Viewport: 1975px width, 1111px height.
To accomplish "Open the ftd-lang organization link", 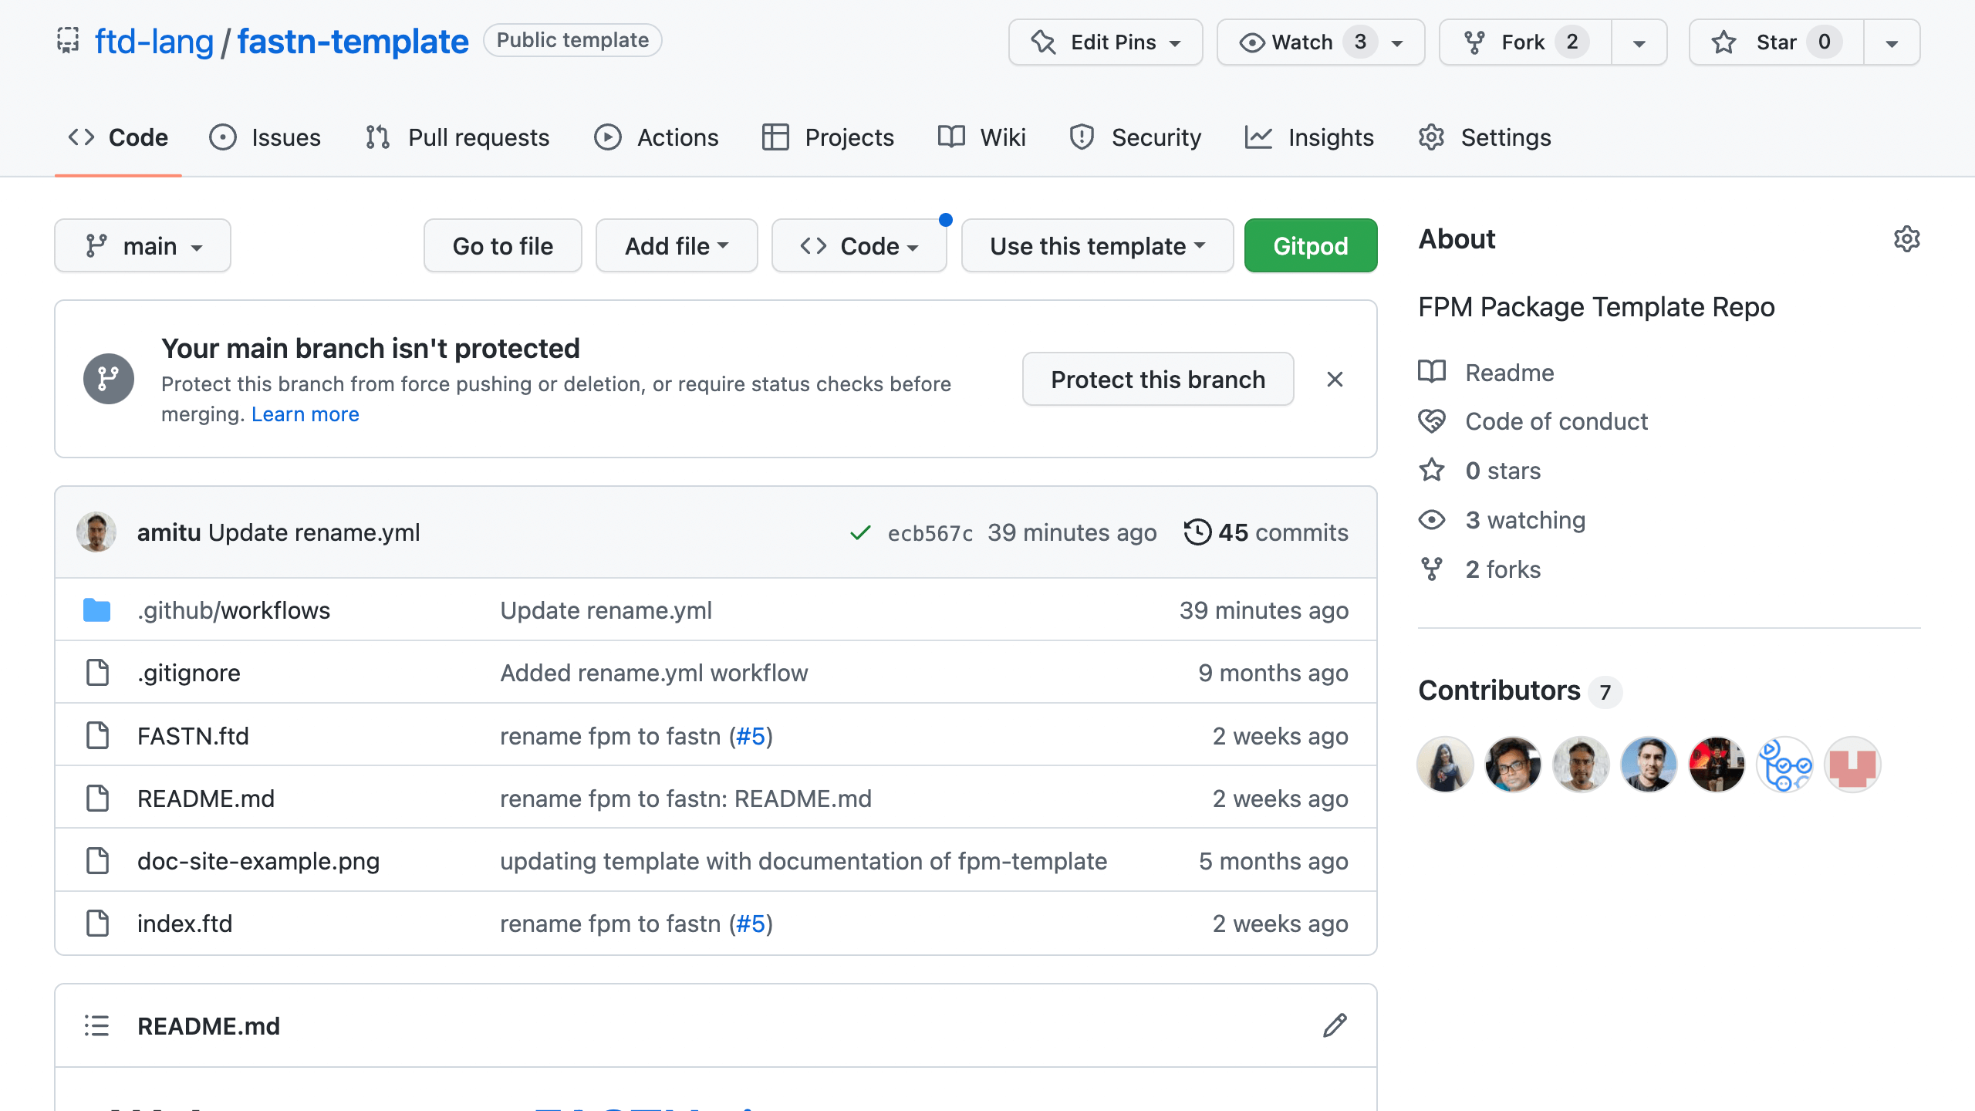I will [154, 41].
